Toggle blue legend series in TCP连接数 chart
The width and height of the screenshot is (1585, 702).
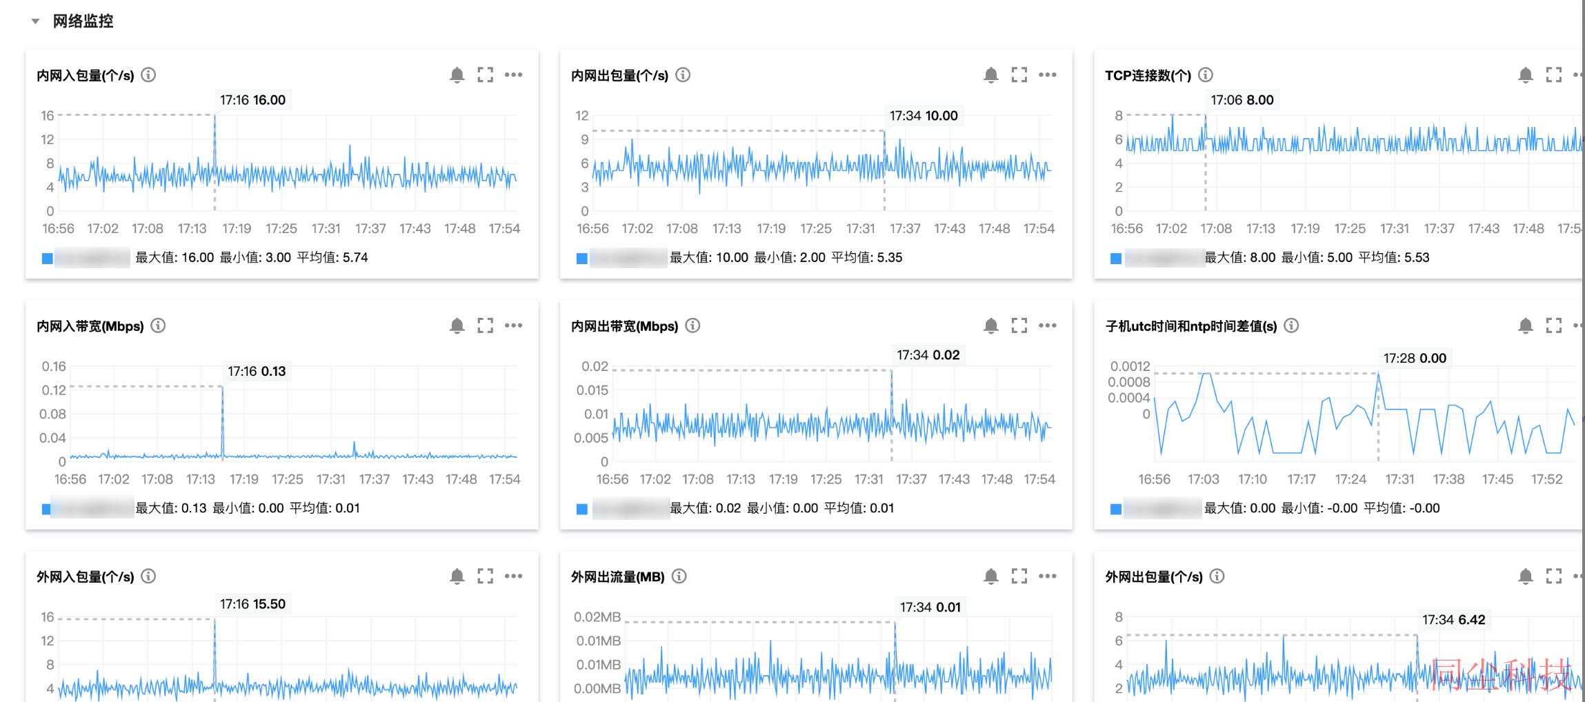pos(1116,259)
